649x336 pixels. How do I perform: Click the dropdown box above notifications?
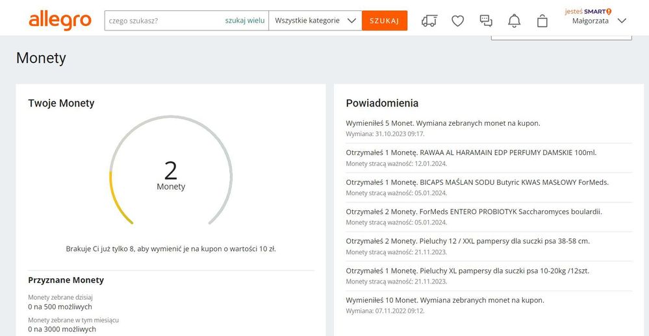pos(561,36)
